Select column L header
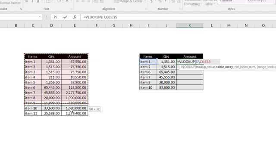The height and width of the screenshot is (155, 276). pos(212,25)
